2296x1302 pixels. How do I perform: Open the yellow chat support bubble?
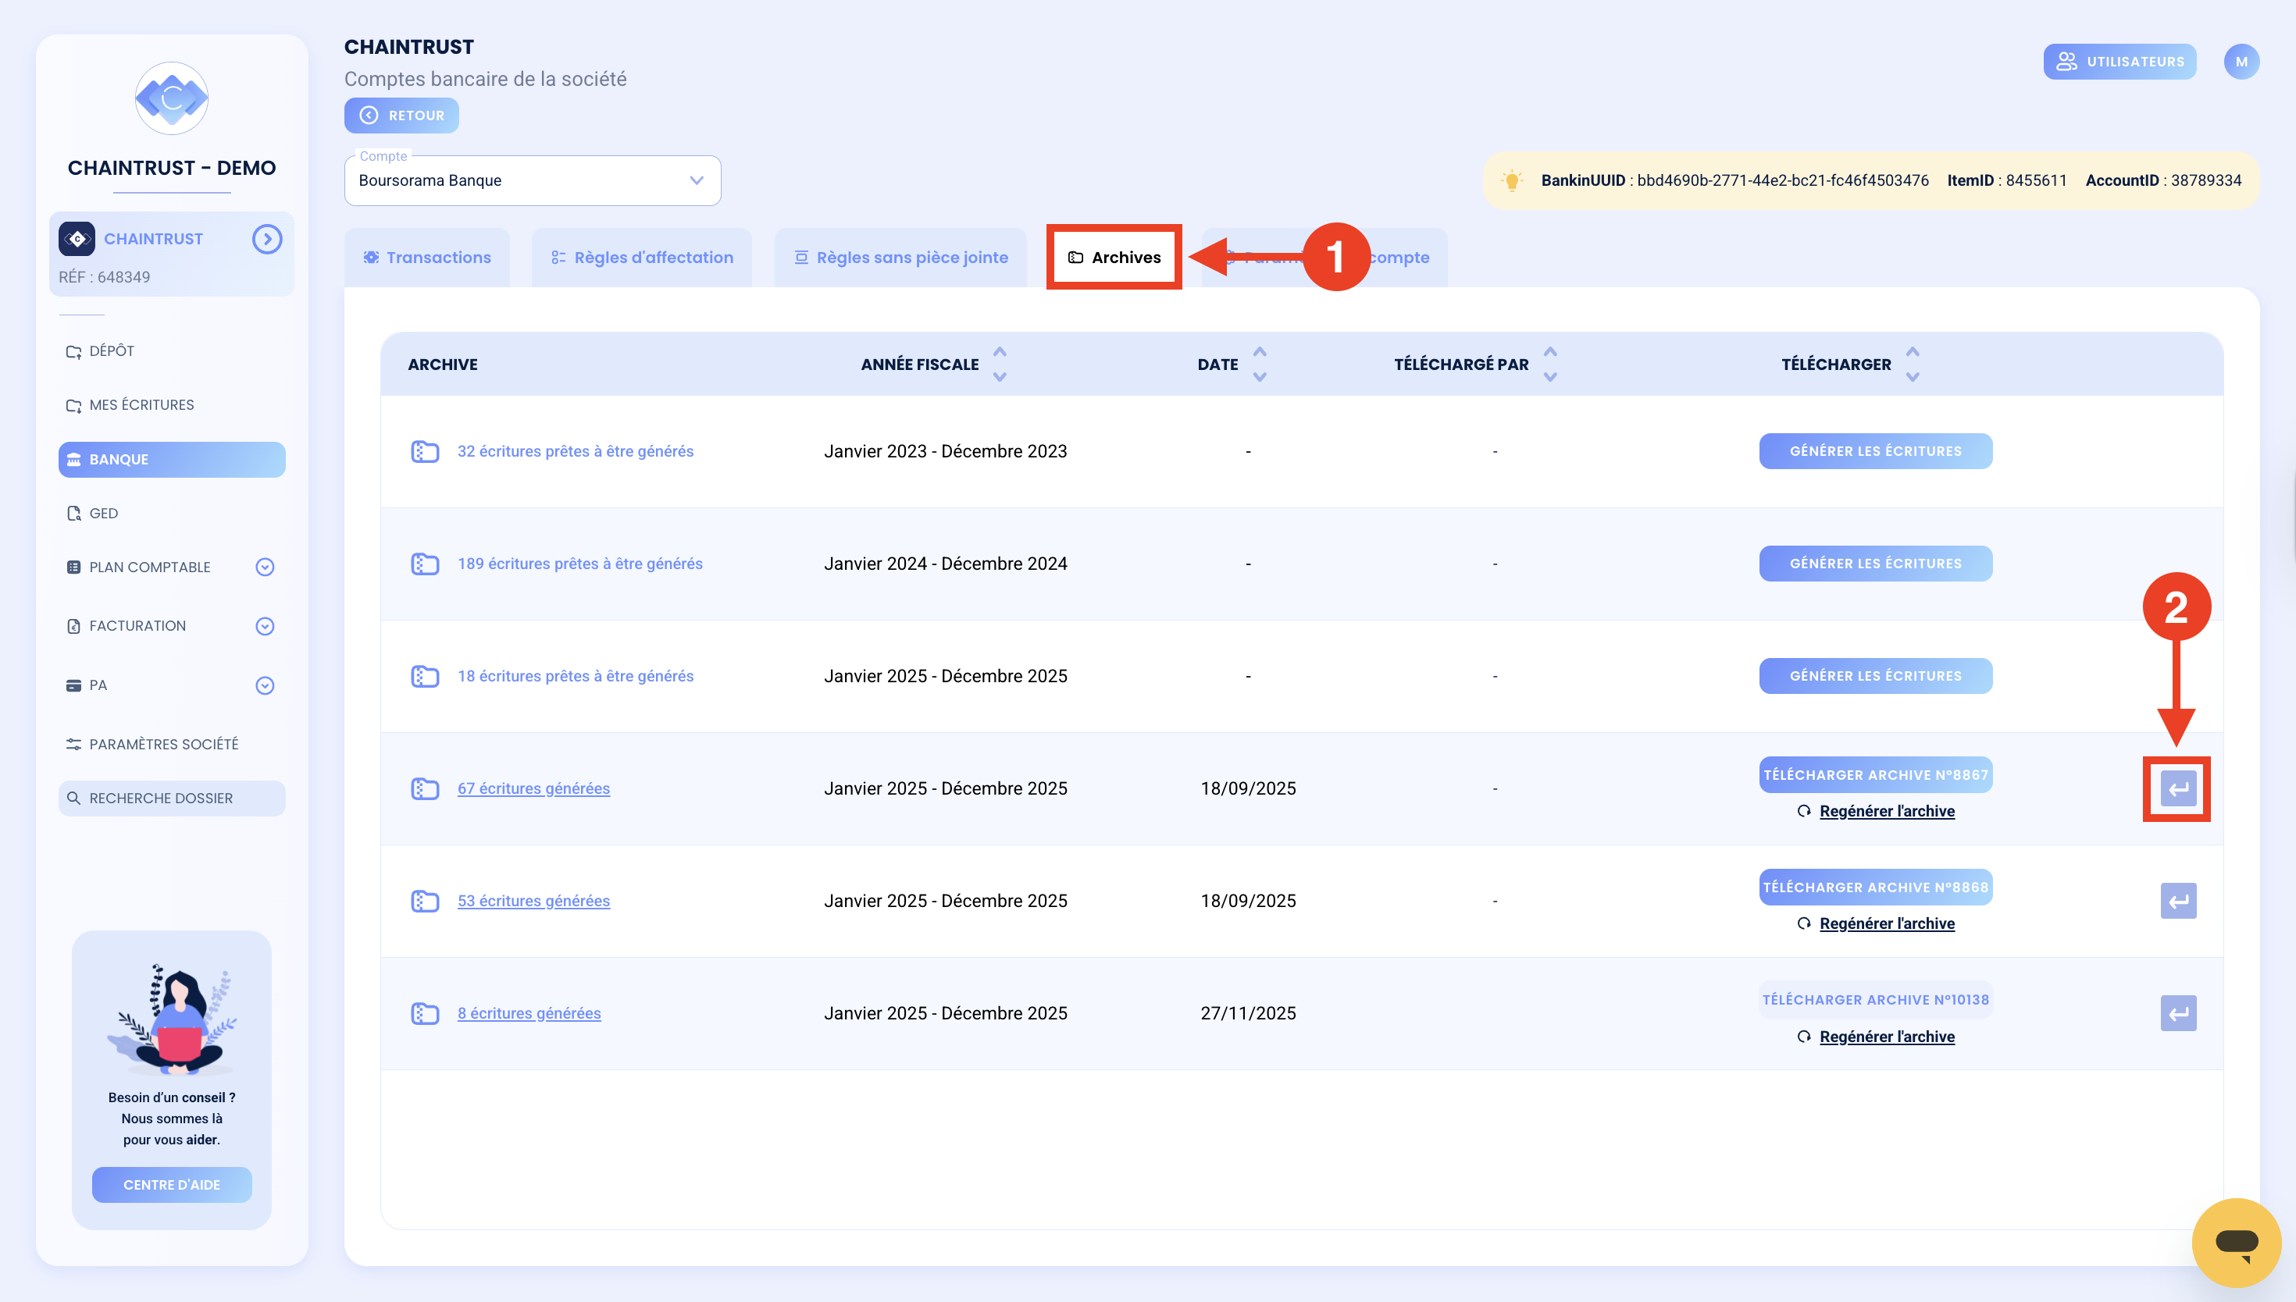pyautogui.click(x=2236, y=1242)
